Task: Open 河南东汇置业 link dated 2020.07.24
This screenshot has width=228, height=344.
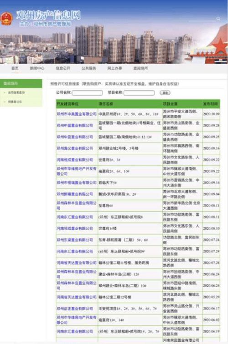Action: pyautogui.click(x=75, y=251)
